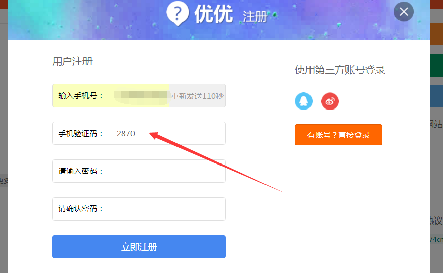Image resolution: width=443 pixels, height=273 pixels.
Task: Focus the empty 请确认密码 confirmation box
Action: (x=167, y=209)
